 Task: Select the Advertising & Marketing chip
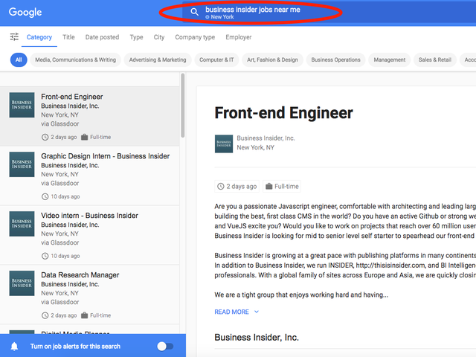point(158,59)
